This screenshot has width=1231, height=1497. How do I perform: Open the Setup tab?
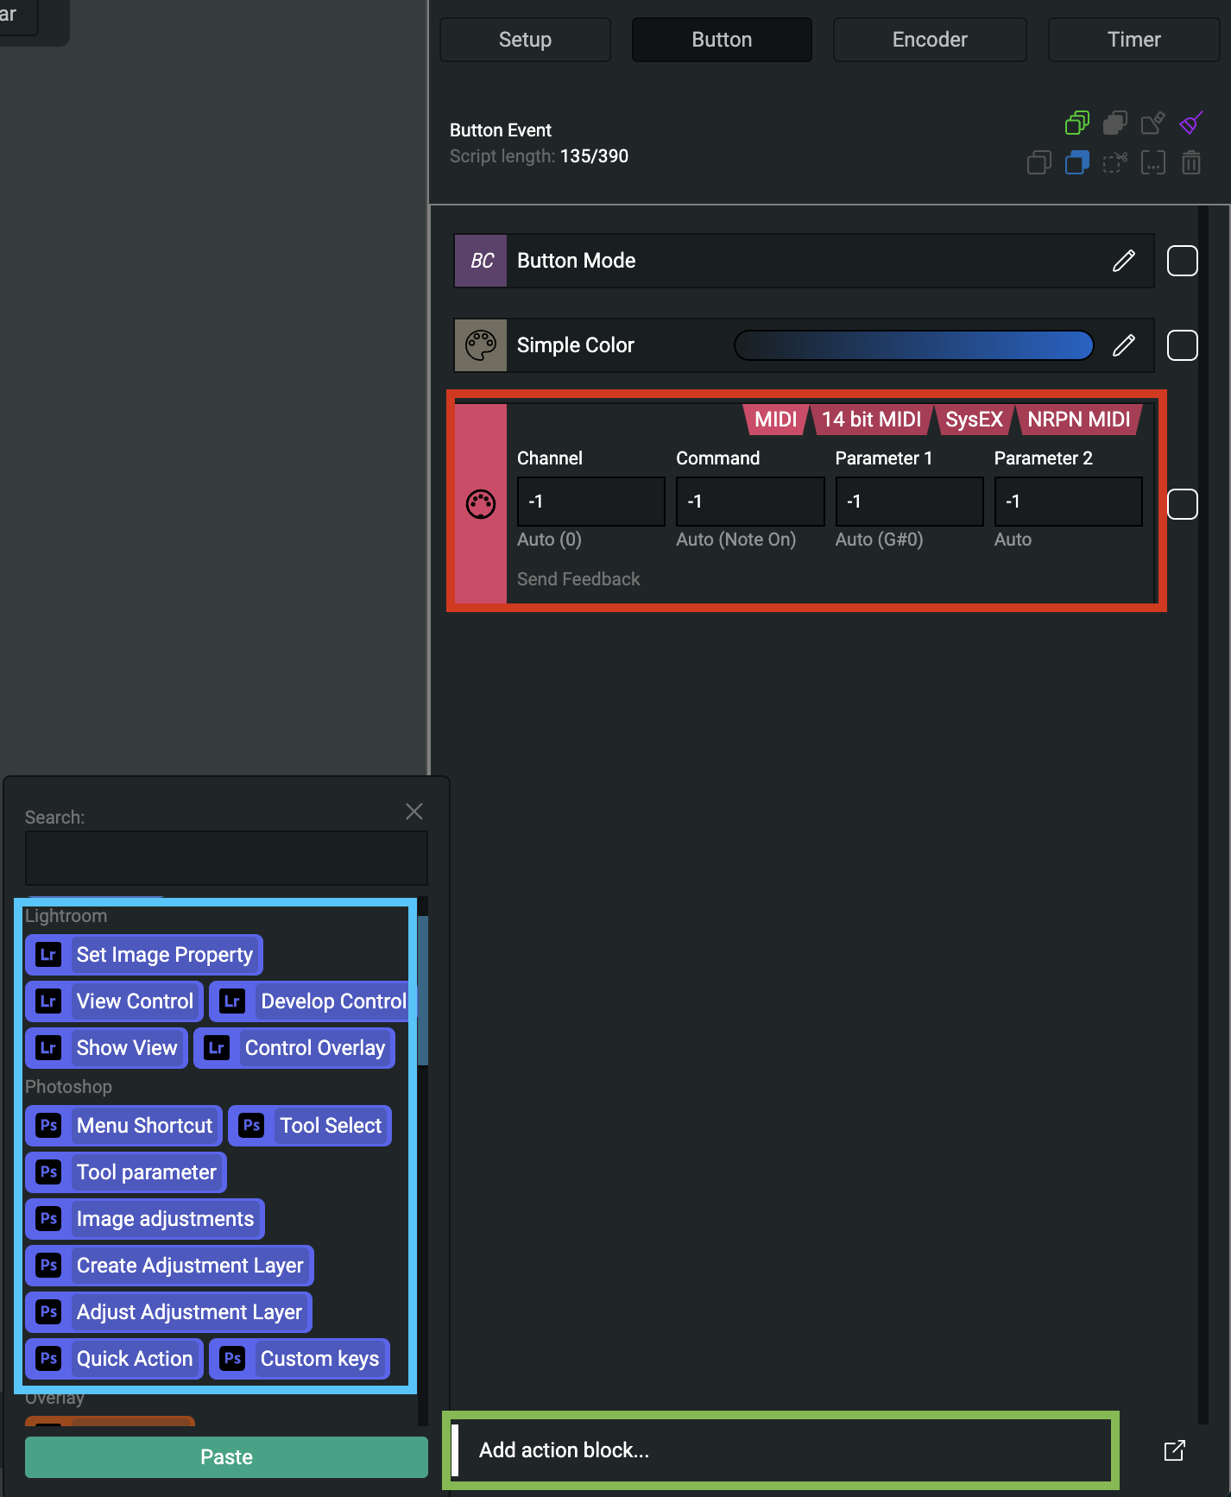click(x=525, y=40)
